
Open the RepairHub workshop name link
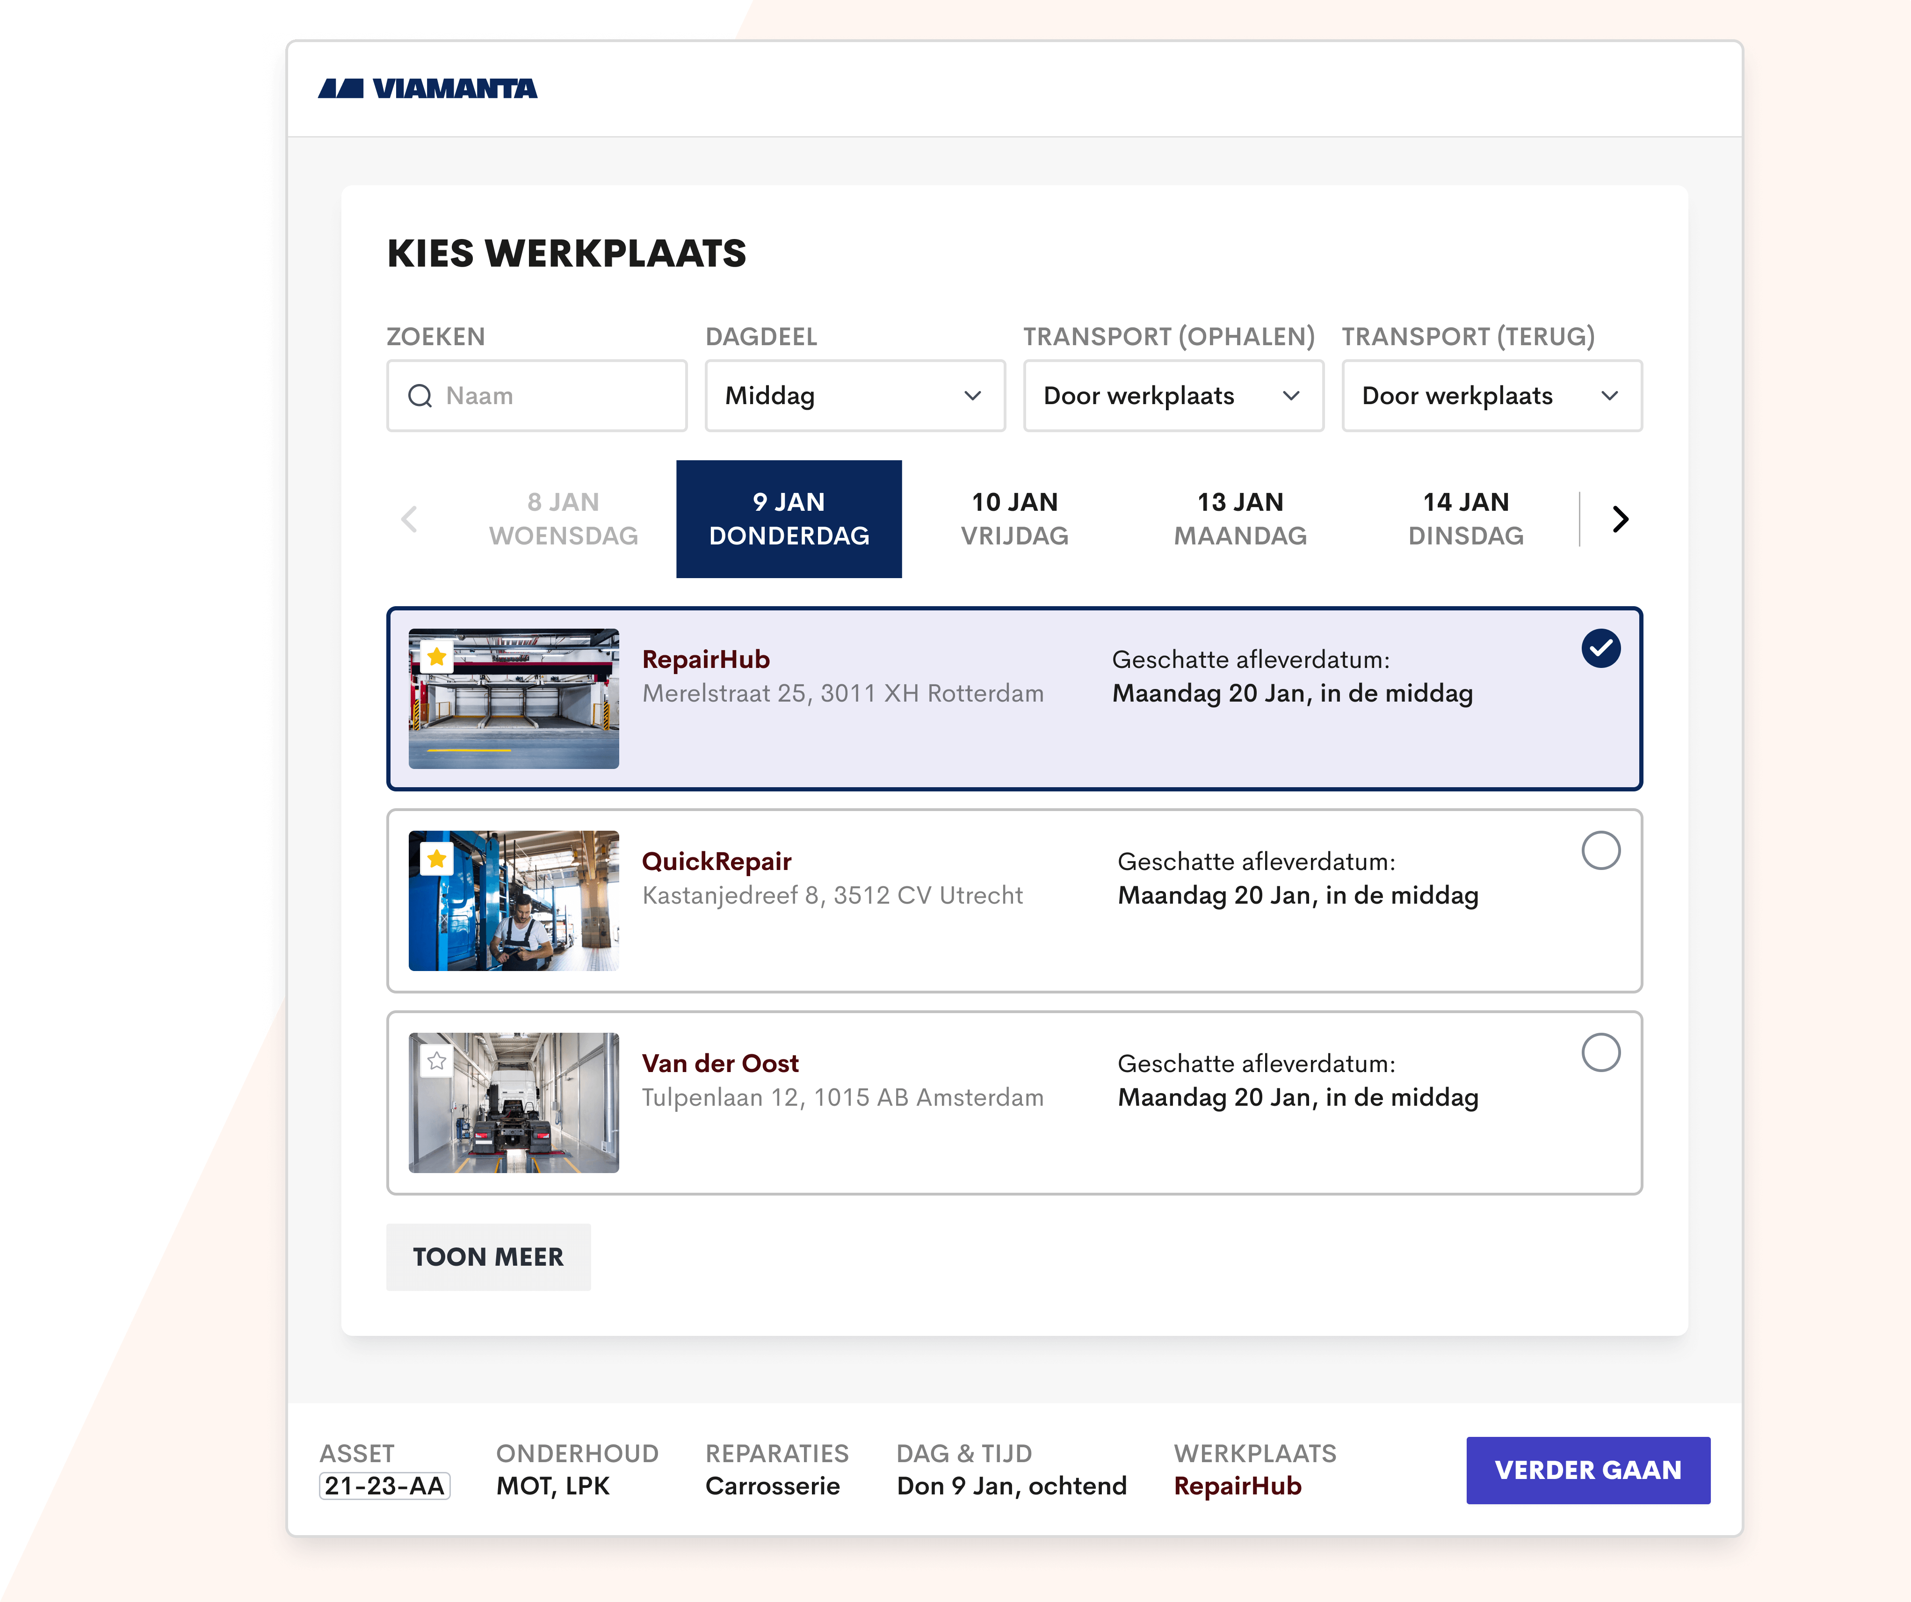point(706,660)
